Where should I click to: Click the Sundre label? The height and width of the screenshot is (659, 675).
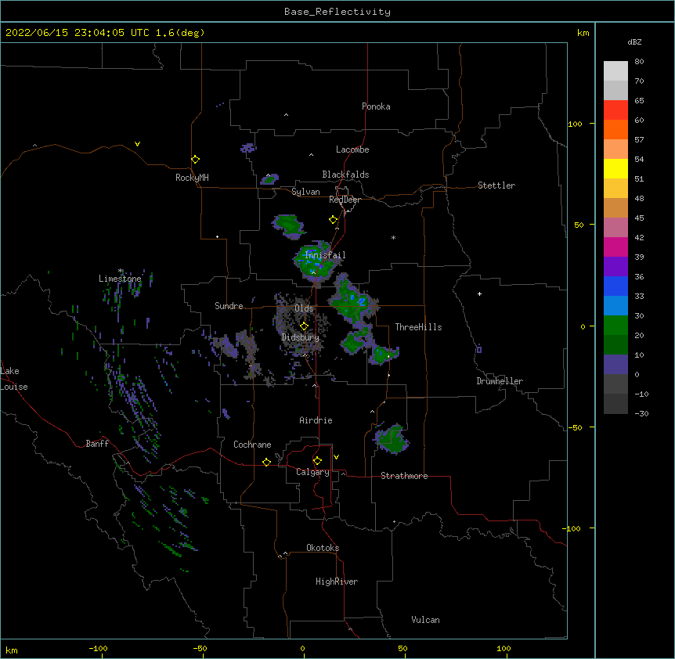(229, 306)
